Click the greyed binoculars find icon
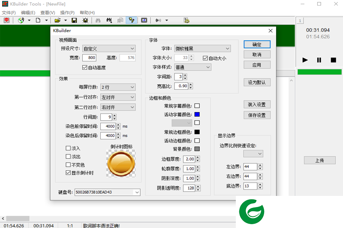343x228 pixels. pos(98,20)
